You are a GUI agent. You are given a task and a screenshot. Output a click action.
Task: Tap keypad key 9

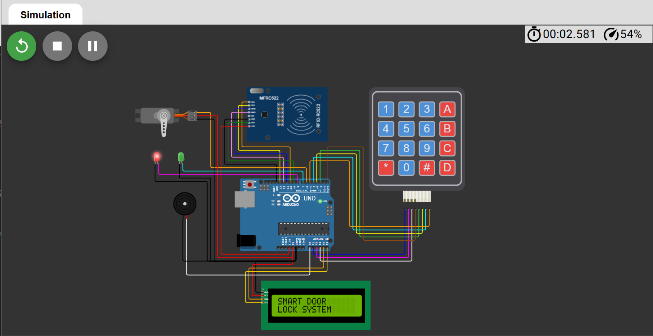click(x=427, y=148)
